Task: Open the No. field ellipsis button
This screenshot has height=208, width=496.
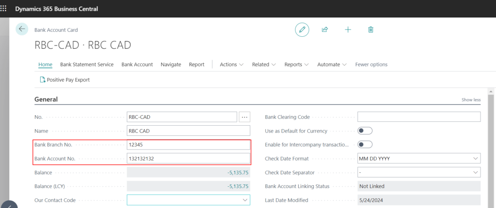Action: (x=245, y=117)
